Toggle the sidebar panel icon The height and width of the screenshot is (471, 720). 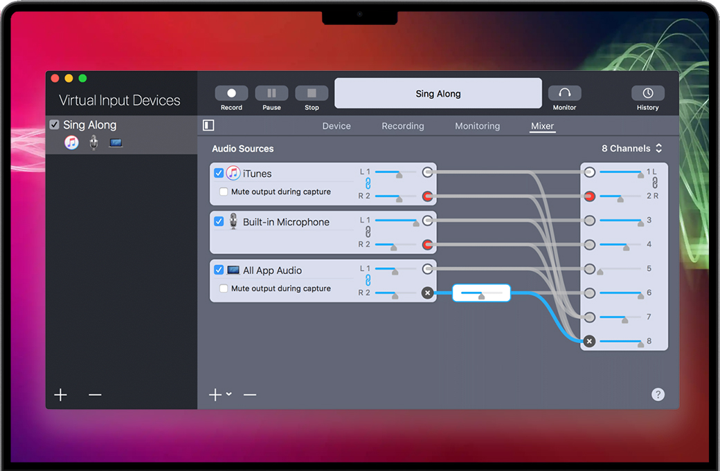[x=208, y=125]
